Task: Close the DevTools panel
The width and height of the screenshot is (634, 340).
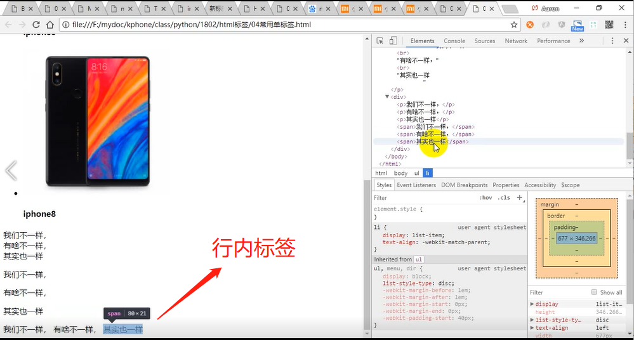Action: [626, 41]
